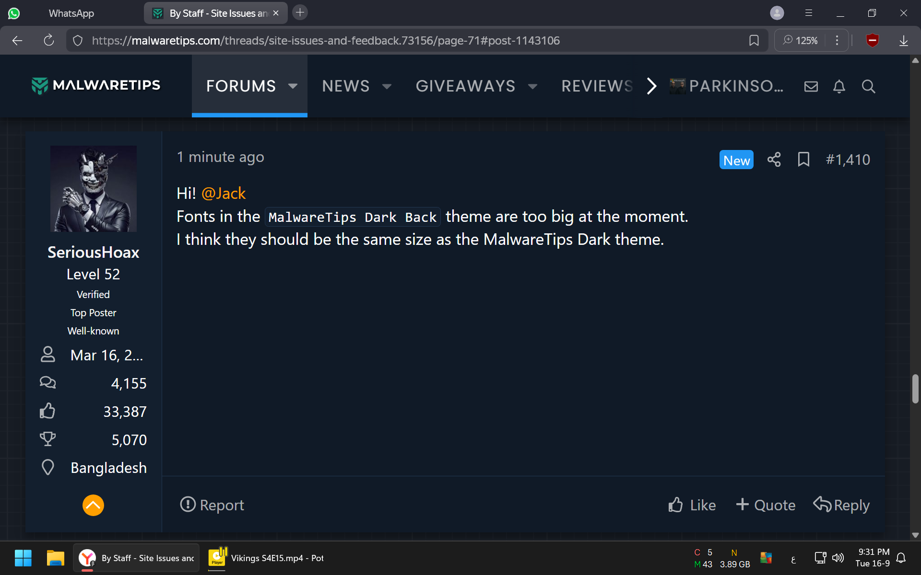Open the forum search magnifier
This screenshot has height=575, width=921.
point(868,86)
